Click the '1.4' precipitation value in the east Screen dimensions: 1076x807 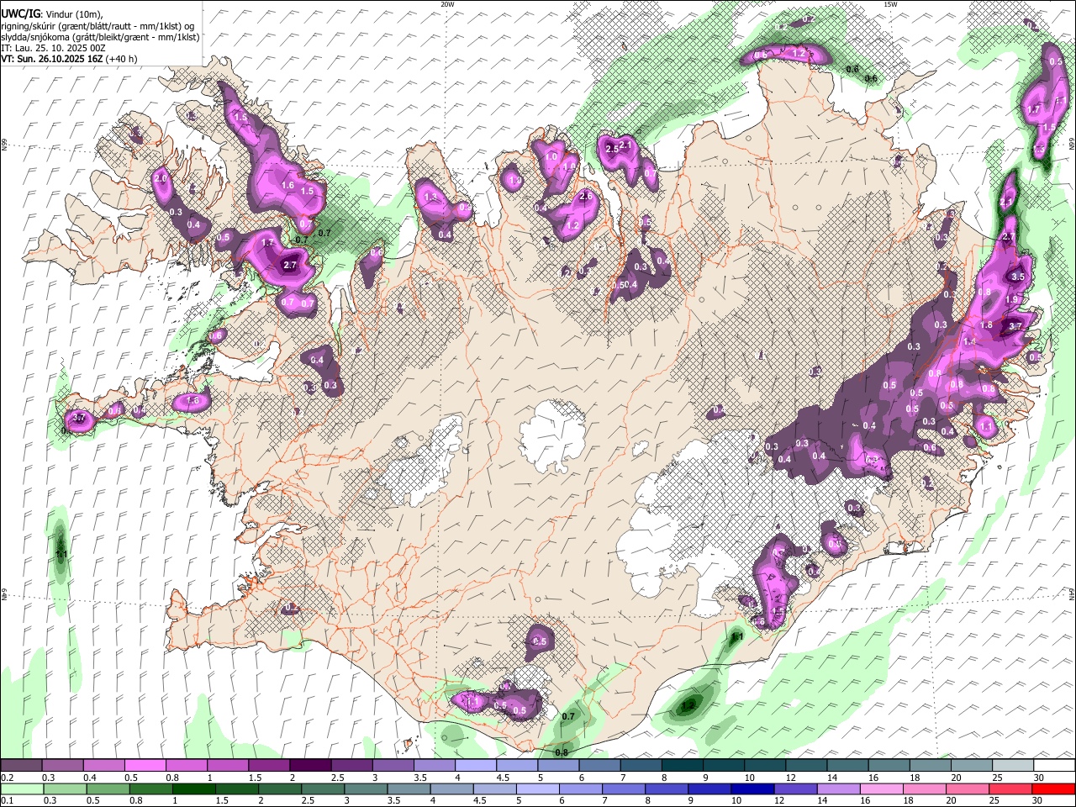969,342
